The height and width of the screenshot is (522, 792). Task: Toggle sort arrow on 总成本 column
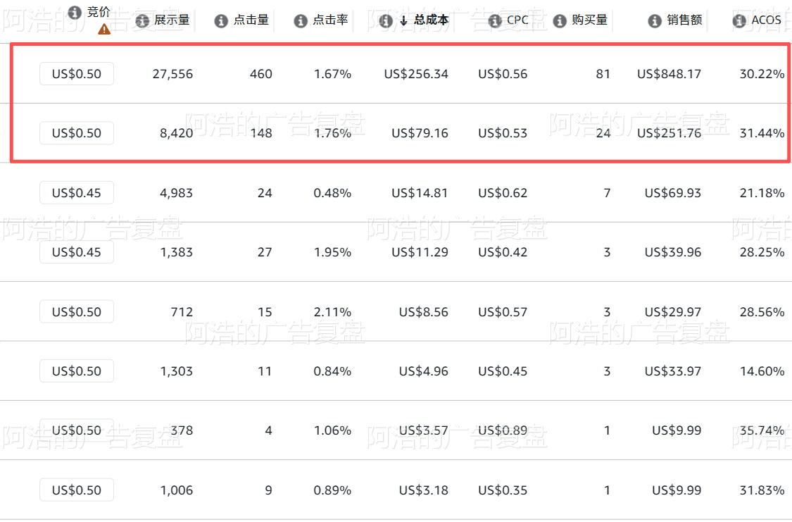[403, 20]
